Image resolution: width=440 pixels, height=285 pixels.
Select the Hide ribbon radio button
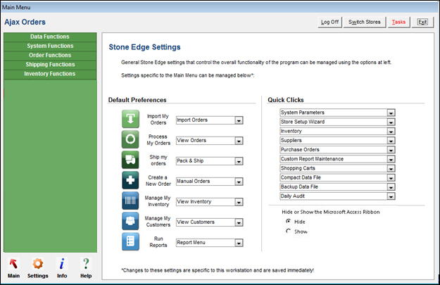click(x=288, y=222)
